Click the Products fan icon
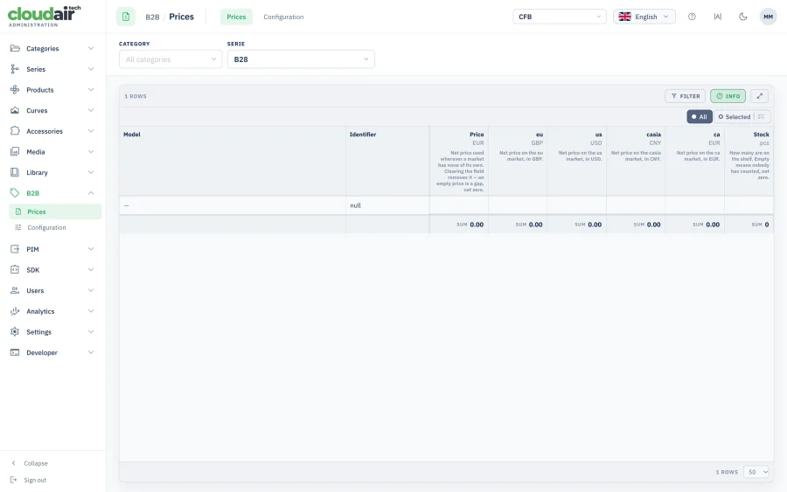 [15, 90]
